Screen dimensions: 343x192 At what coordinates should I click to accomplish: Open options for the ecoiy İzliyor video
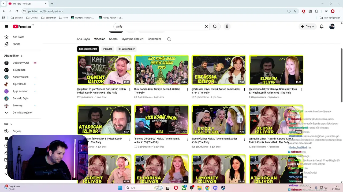click(244, 139)
